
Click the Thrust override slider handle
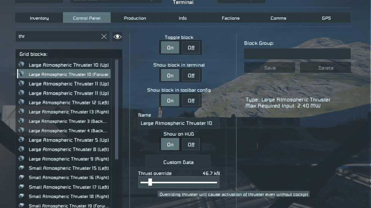coord(150,182)
